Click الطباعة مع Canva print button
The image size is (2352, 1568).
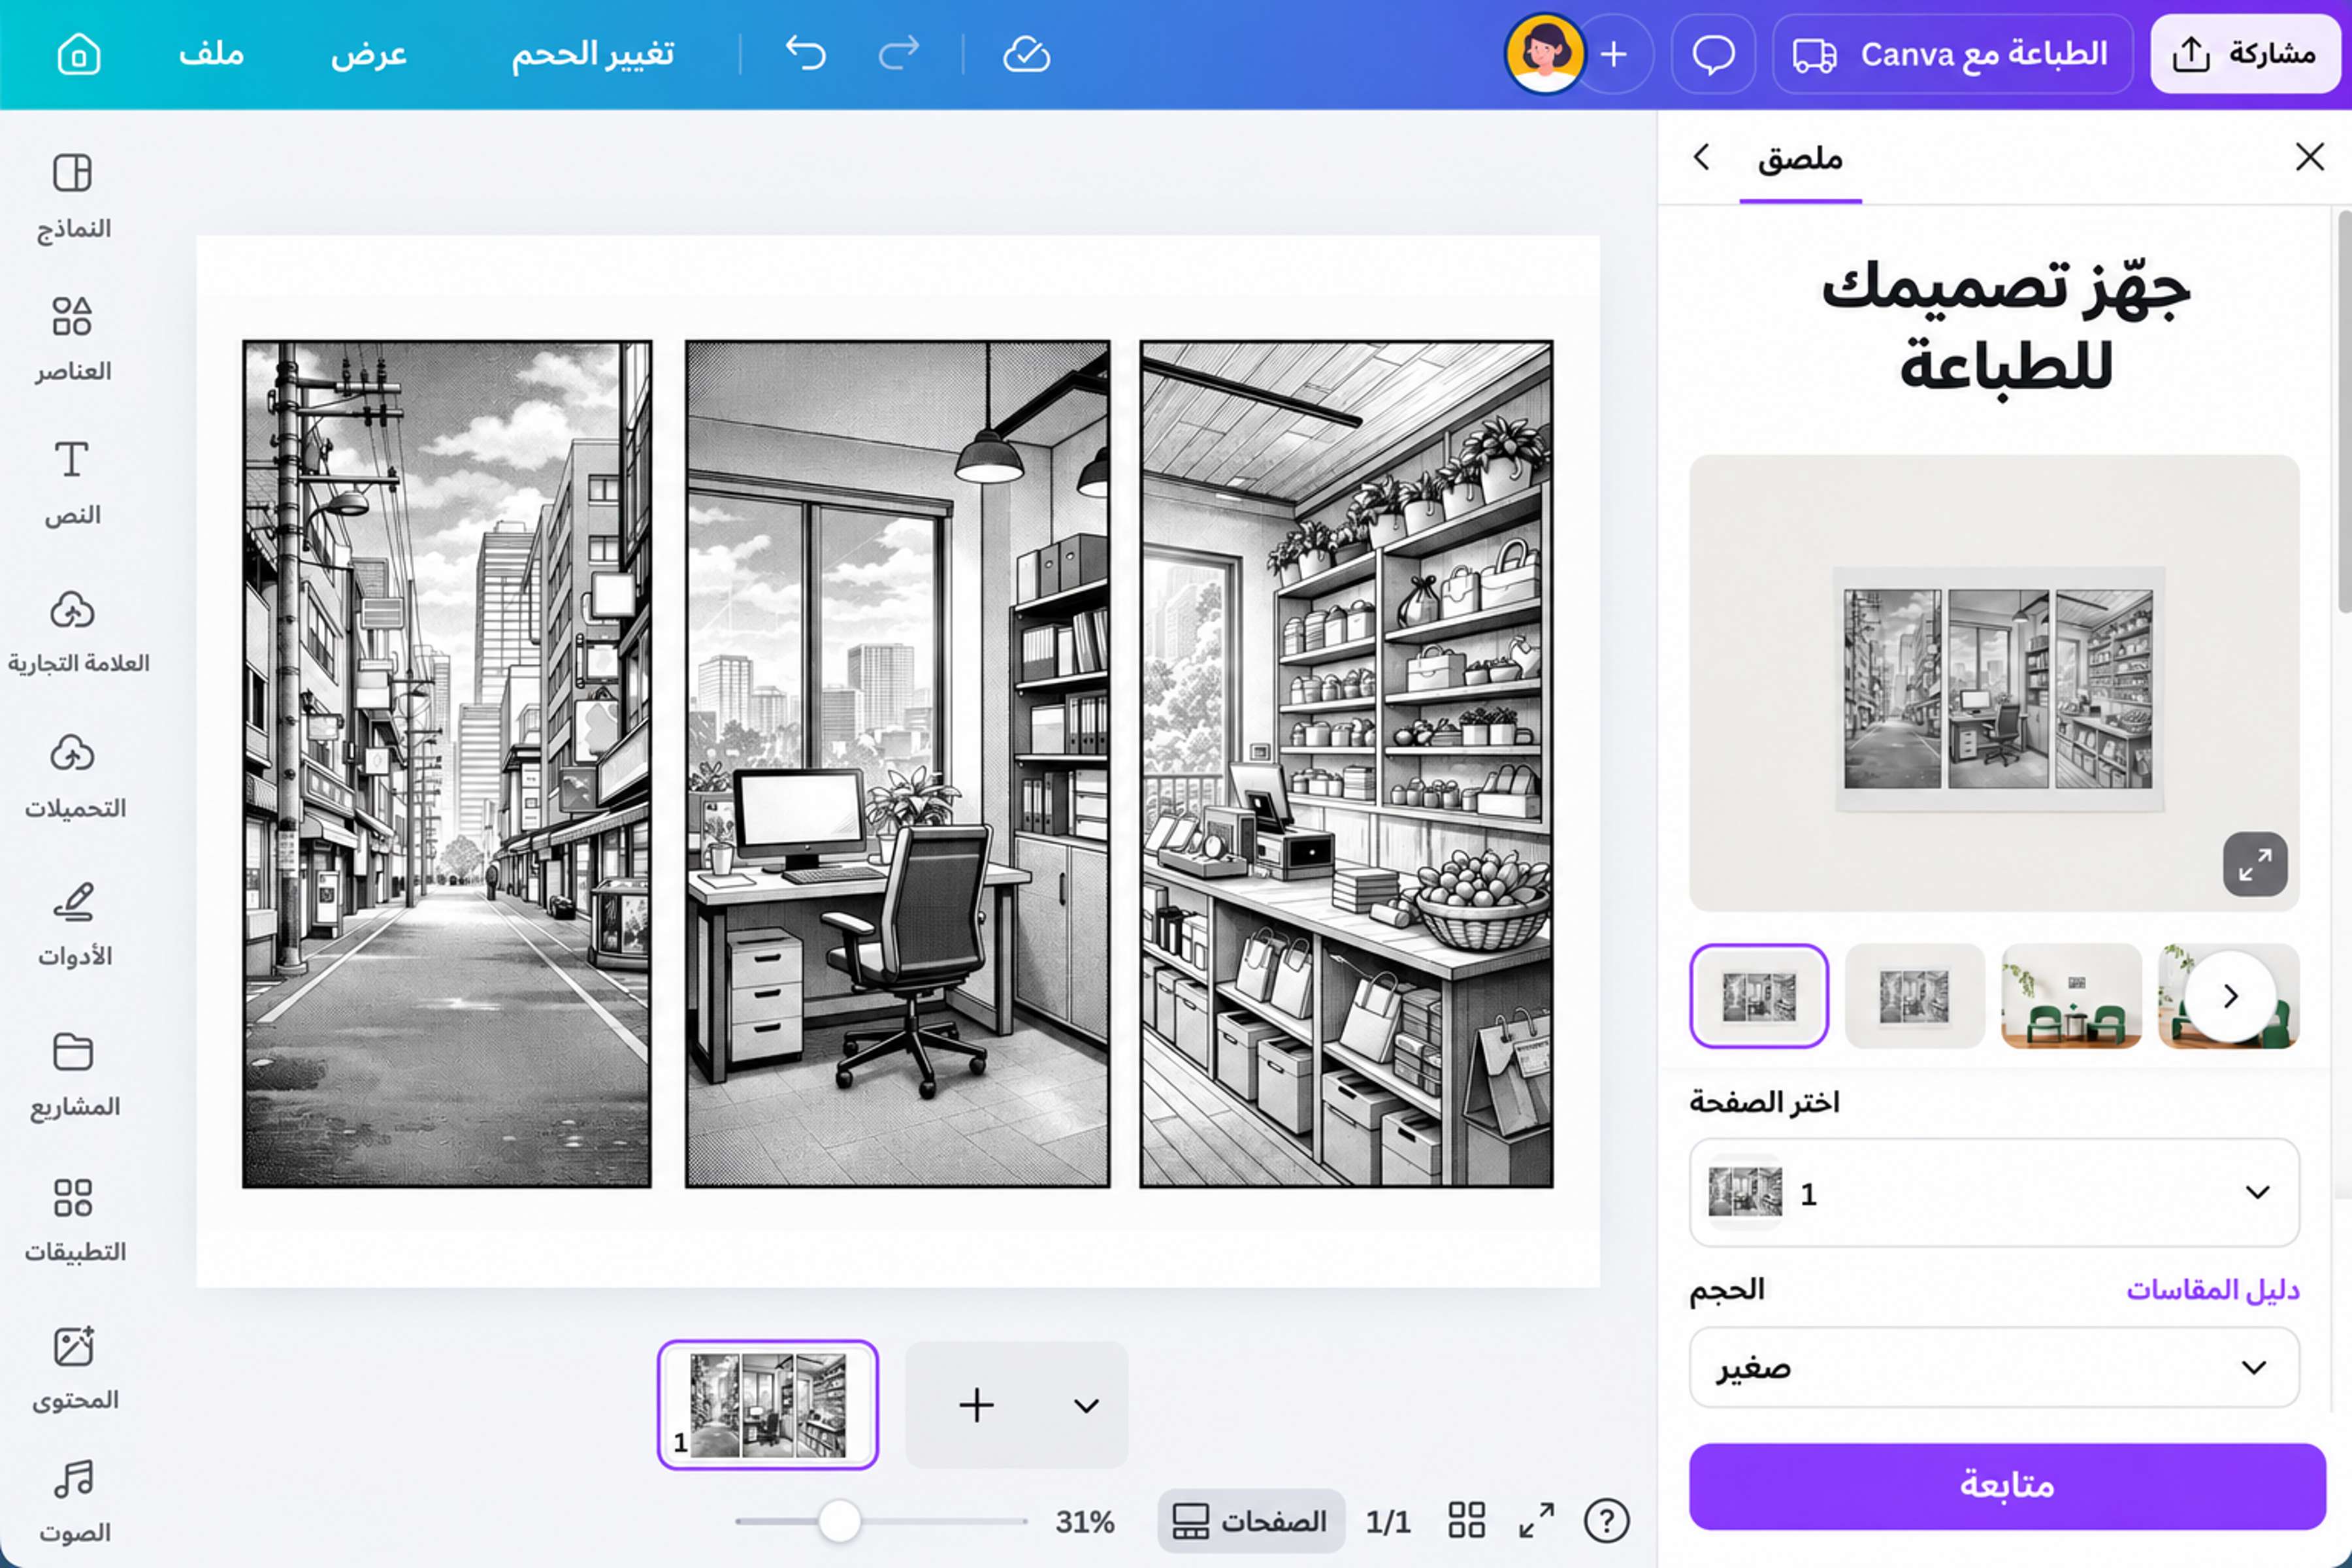click(1952, 54)
